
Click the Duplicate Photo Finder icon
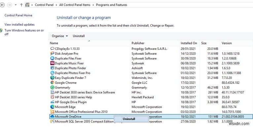tap(52, 68)
